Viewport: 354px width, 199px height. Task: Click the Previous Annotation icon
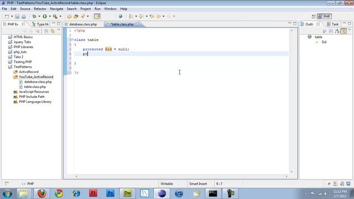point(142,16)
